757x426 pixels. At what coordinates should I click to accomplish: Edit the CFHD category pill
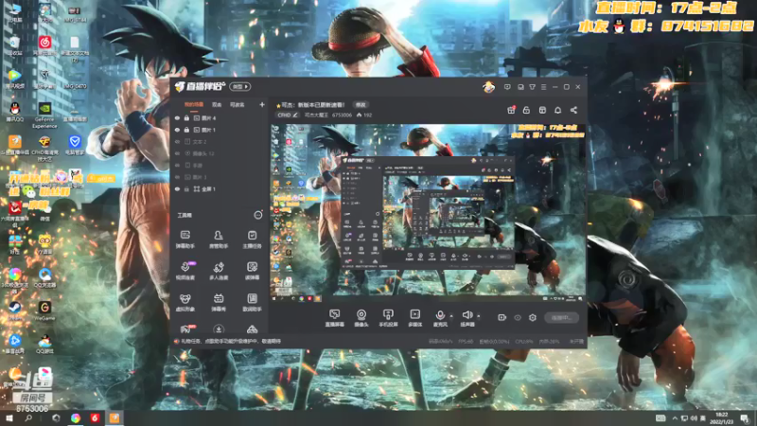[288, 115]
